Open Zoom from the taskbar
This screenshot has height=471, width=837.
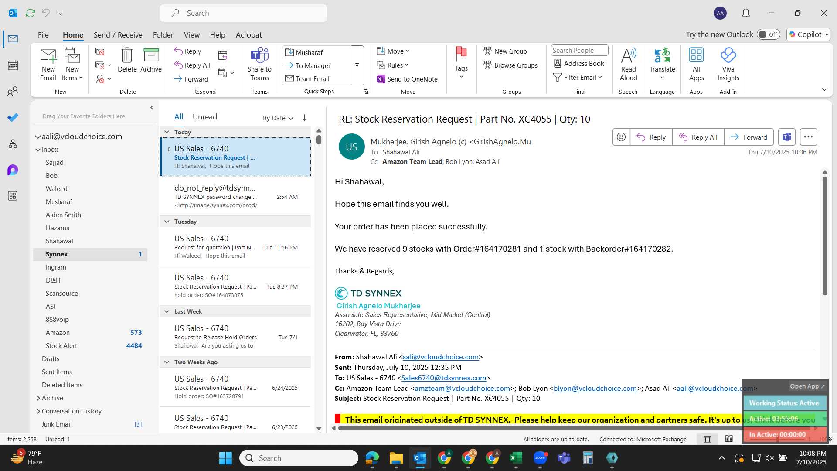(x=540, y=458)
